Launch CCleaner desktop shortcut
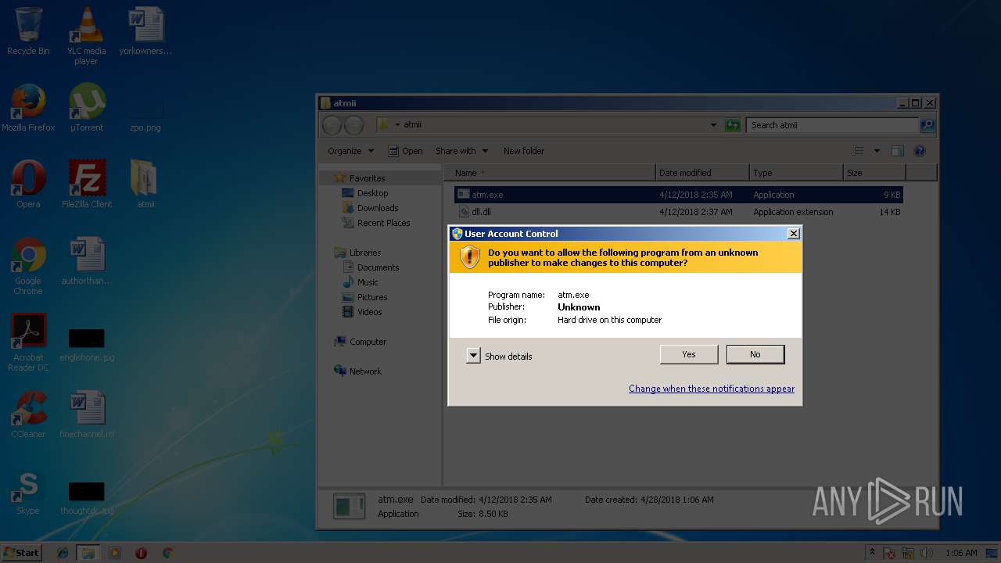 pyautogui.click(x=28, y=414)
